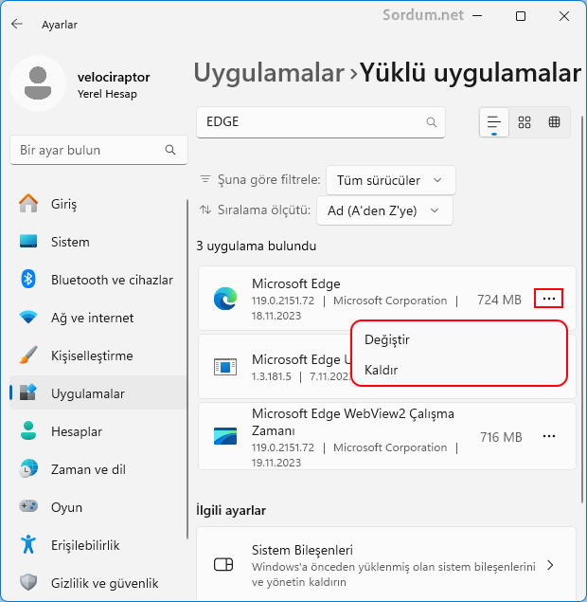This screenshot has height=602, width=587.
Task: Go to Uygulamalar breadcrumb
Action: pos(269,73)
